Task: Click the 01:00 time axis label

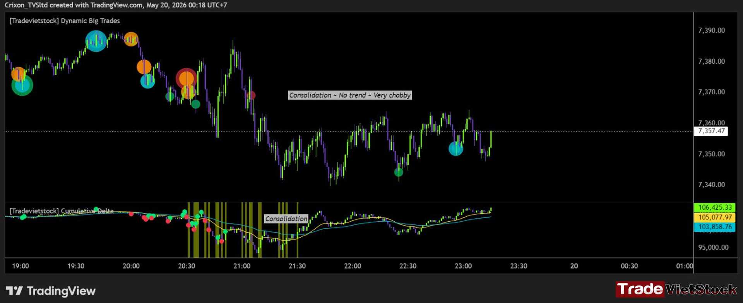Action: coord(685,266)
